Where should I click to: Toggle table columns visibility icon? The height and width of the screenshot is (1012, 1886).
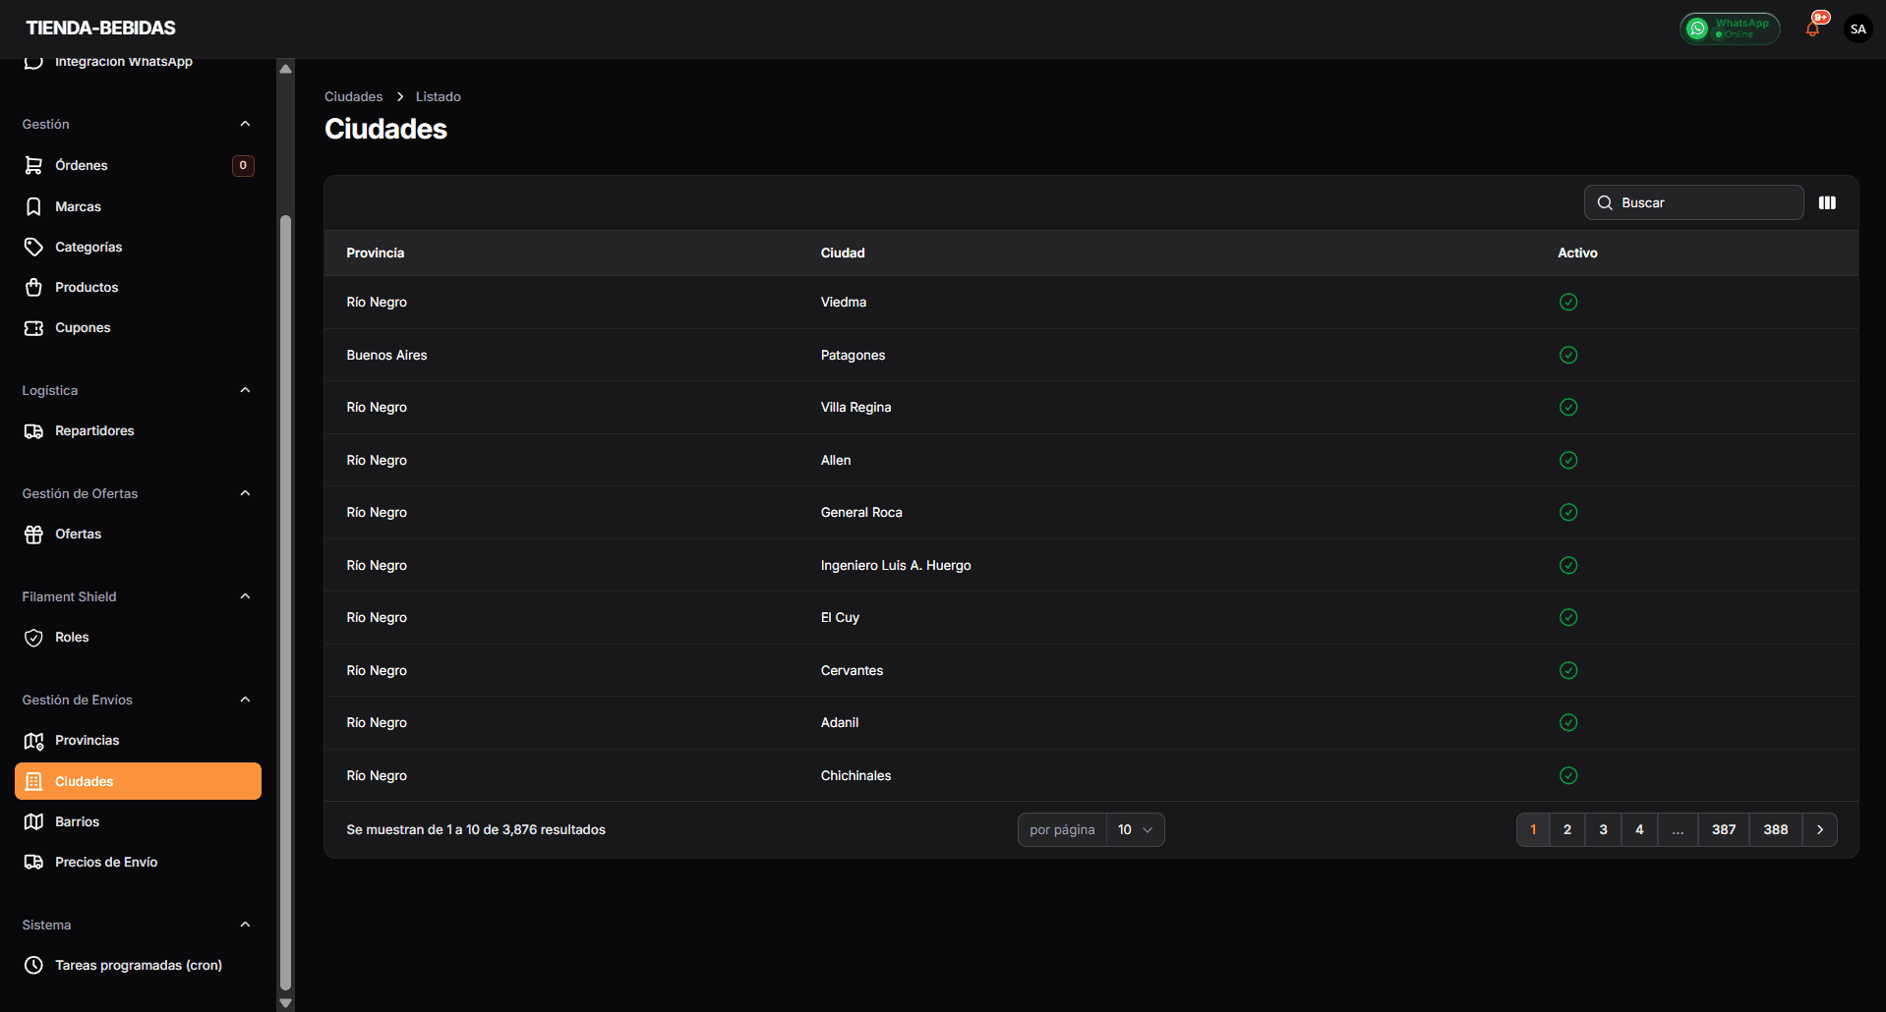tap(1827, 202)
